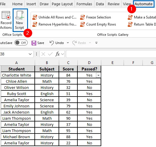
Task: Select cell Oliver Wilson
Action: point(18,88)
